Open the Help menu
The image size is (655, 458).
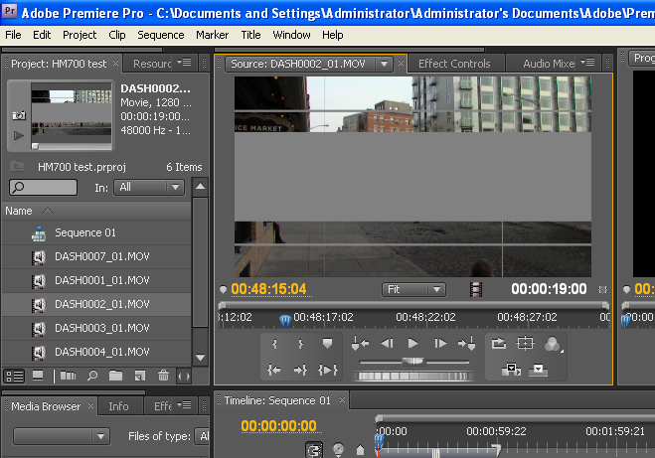point(333,35)
